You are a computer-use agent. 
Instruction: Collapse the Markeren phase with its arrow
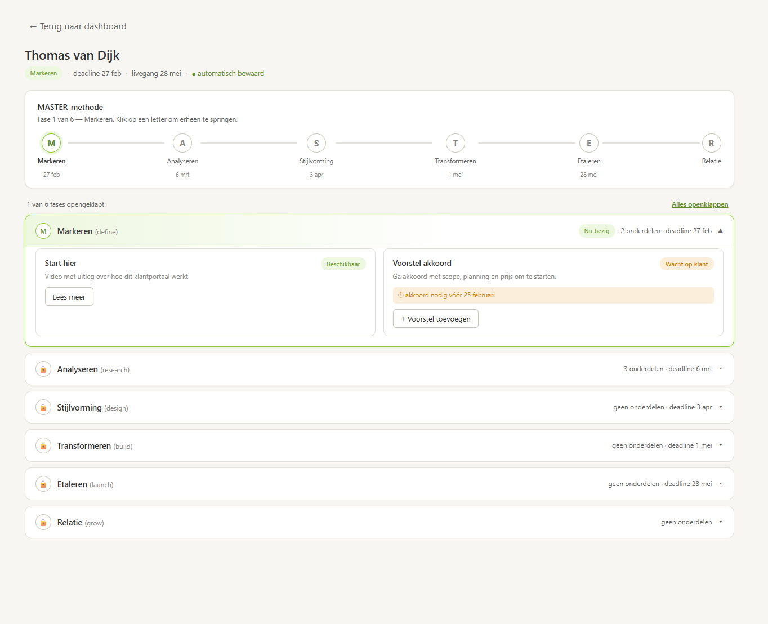pyautogui.click(x=720, y=231)
